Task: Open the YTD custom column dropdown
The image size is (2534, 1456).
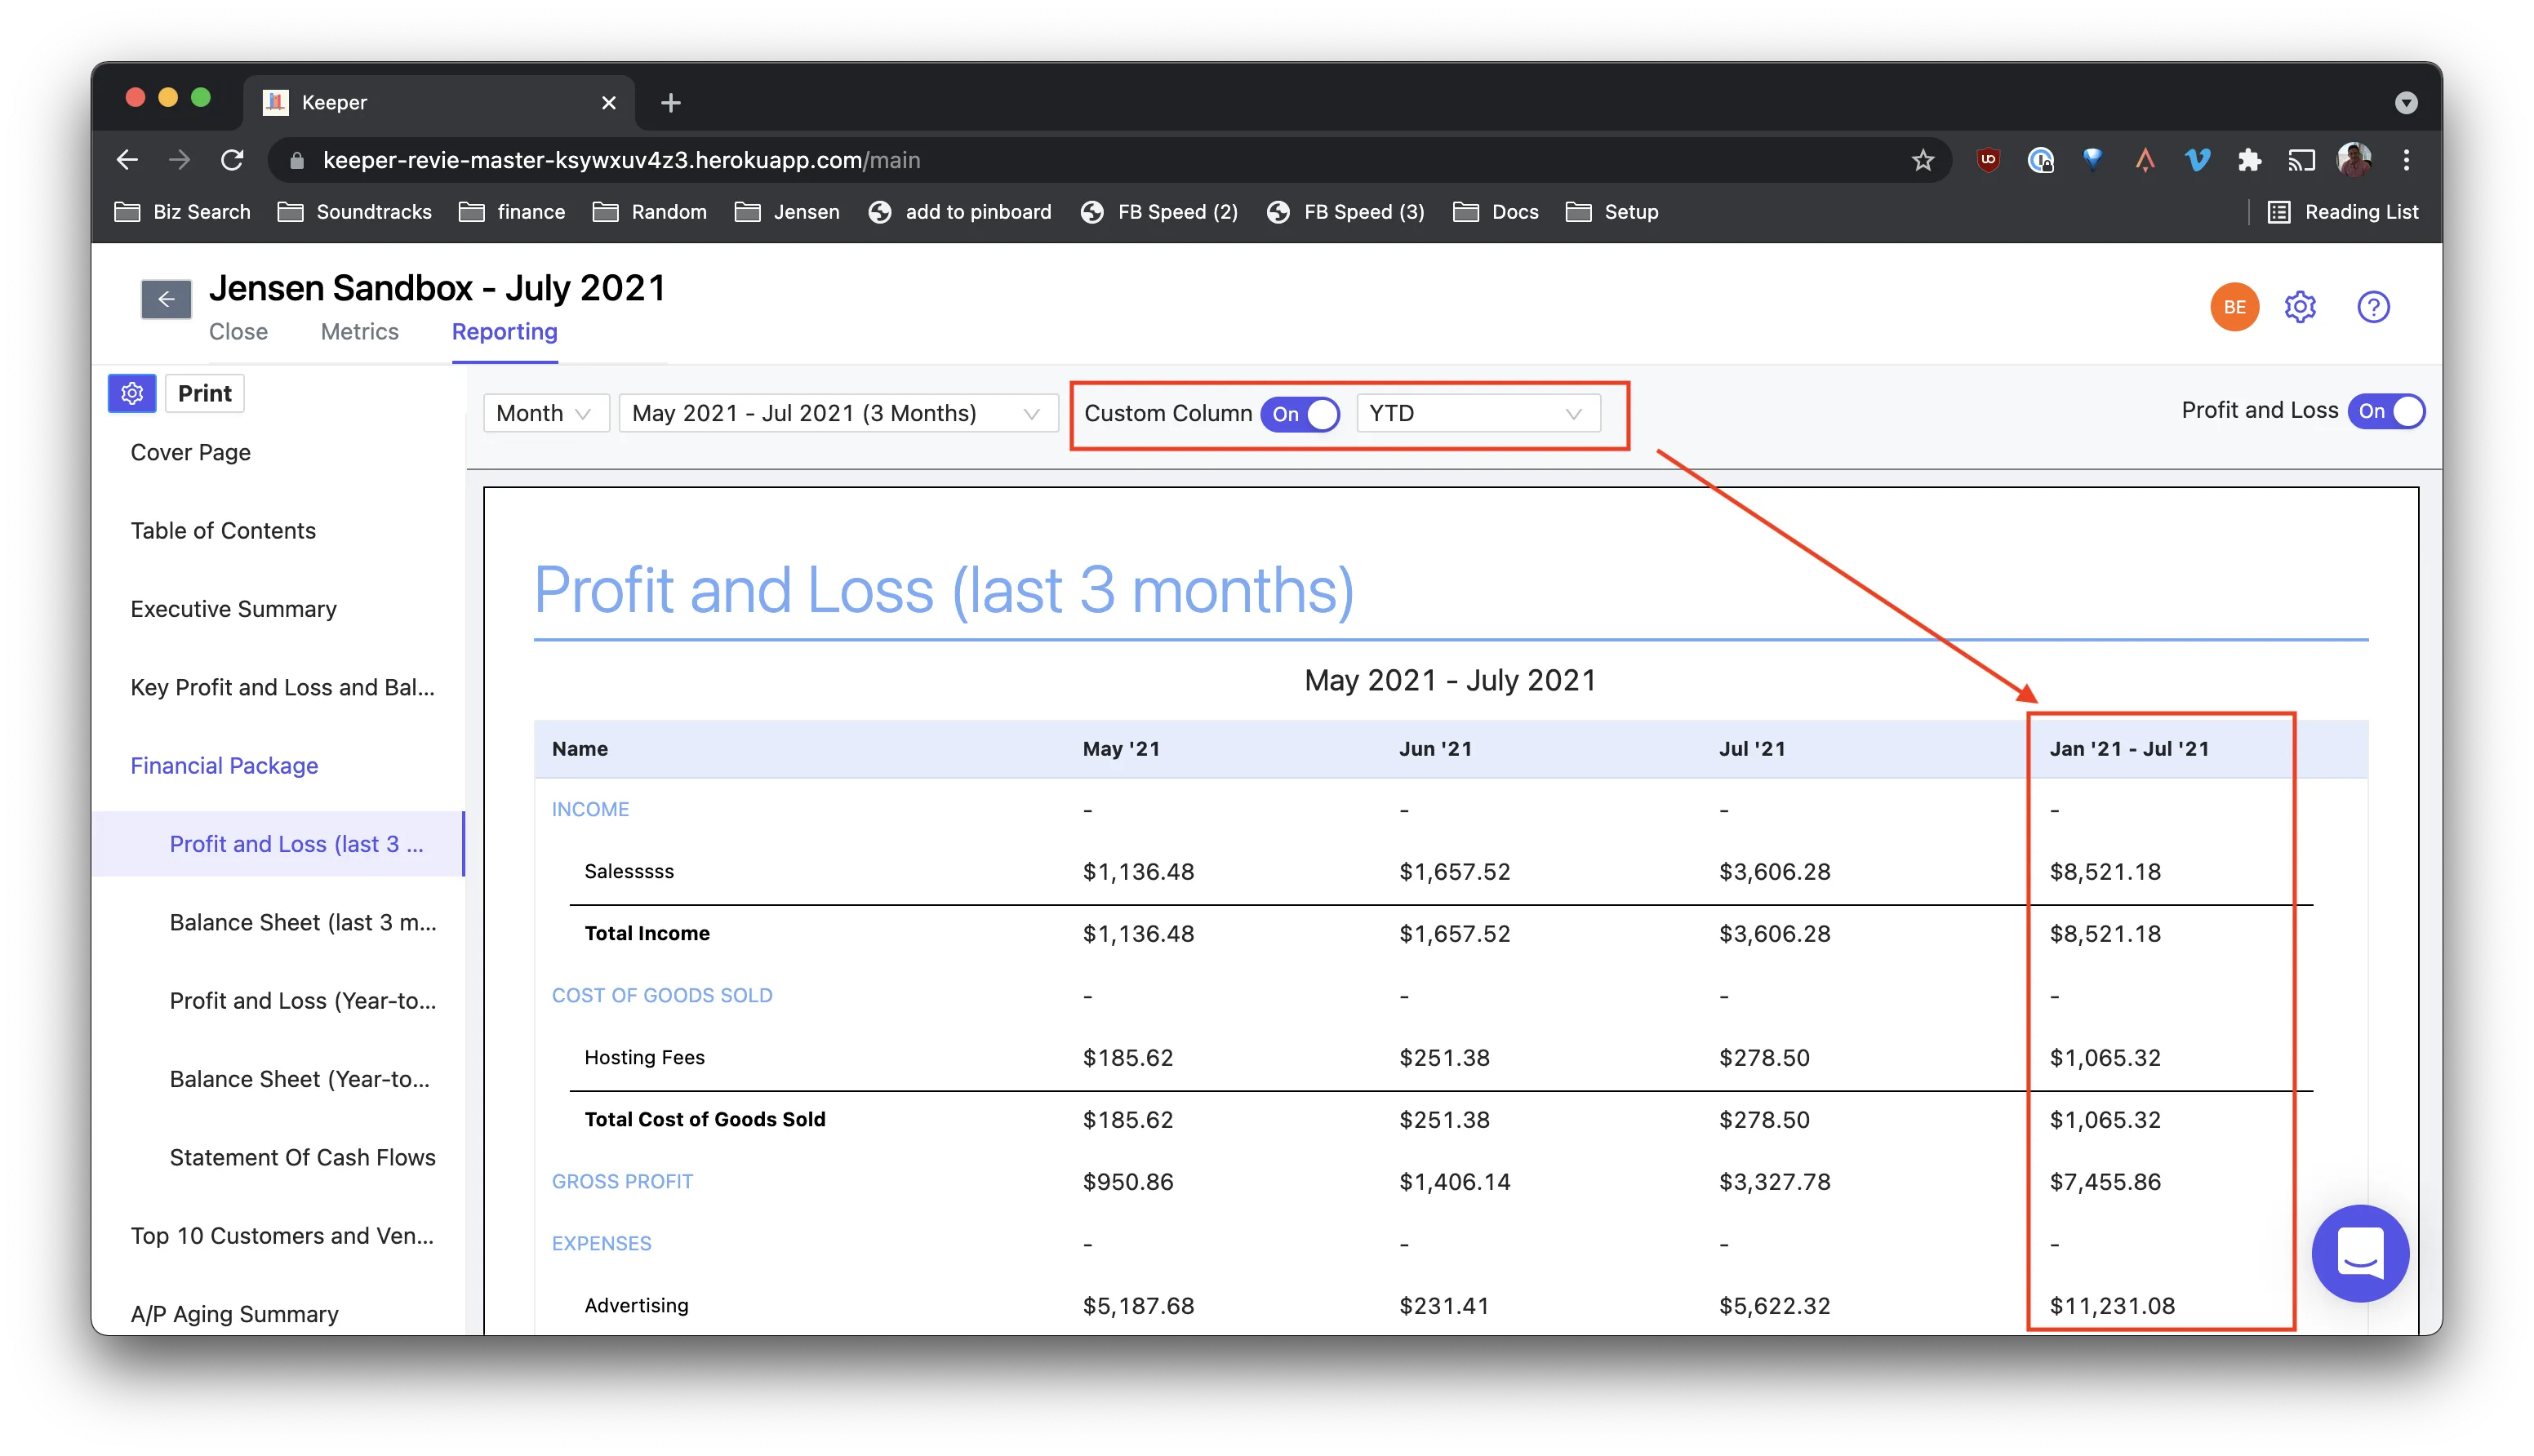Action: [1477, 413]
